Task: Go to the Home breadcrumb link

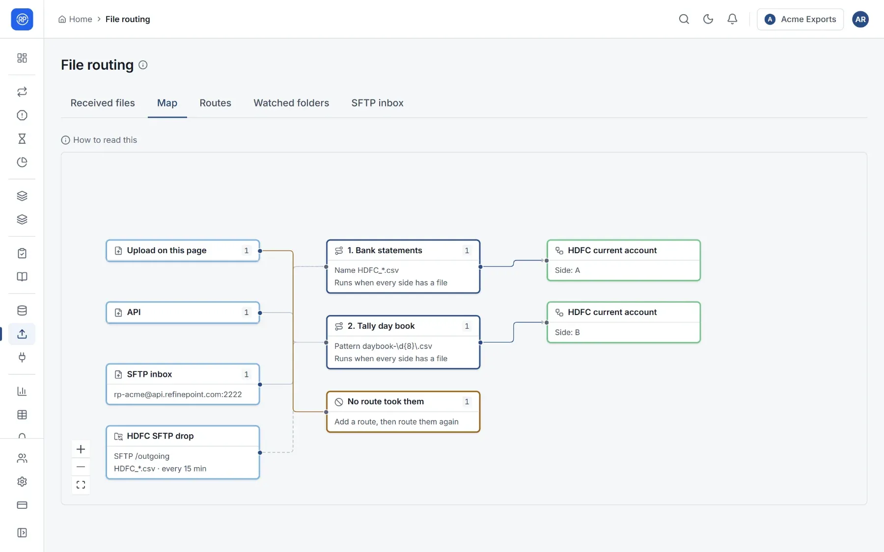Action: 75,19
